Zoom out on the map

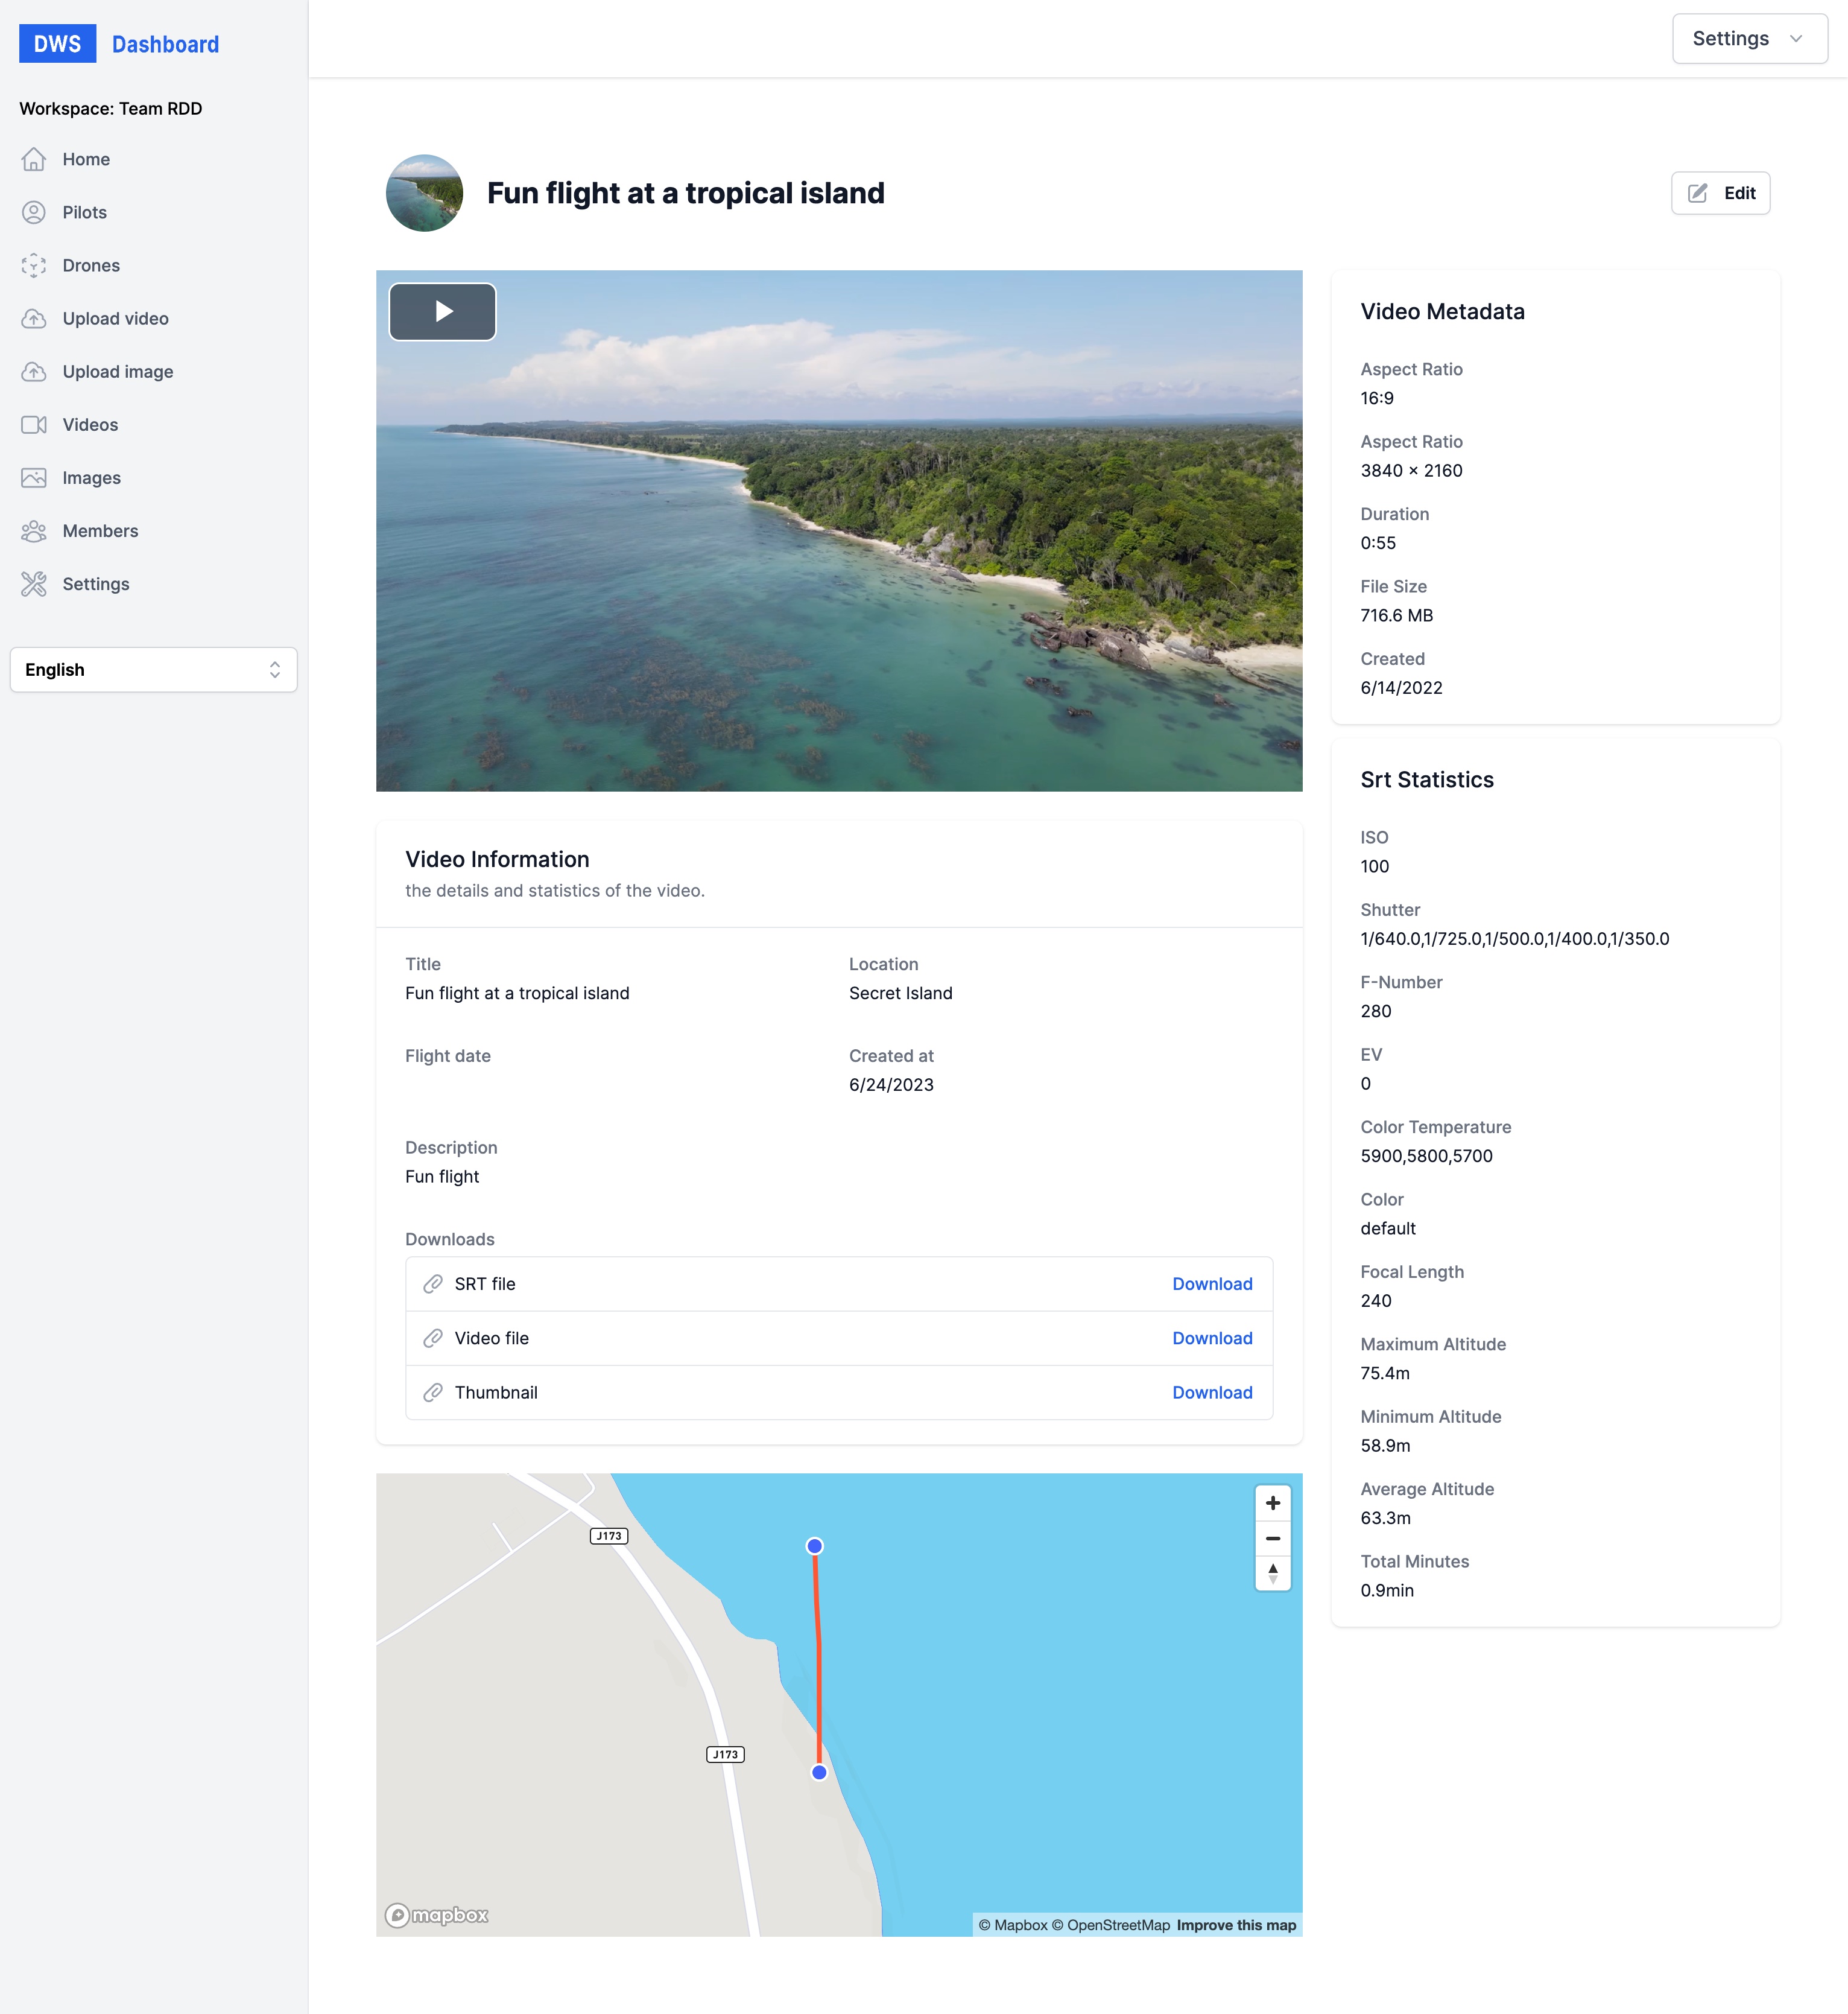[1272, 1538]
